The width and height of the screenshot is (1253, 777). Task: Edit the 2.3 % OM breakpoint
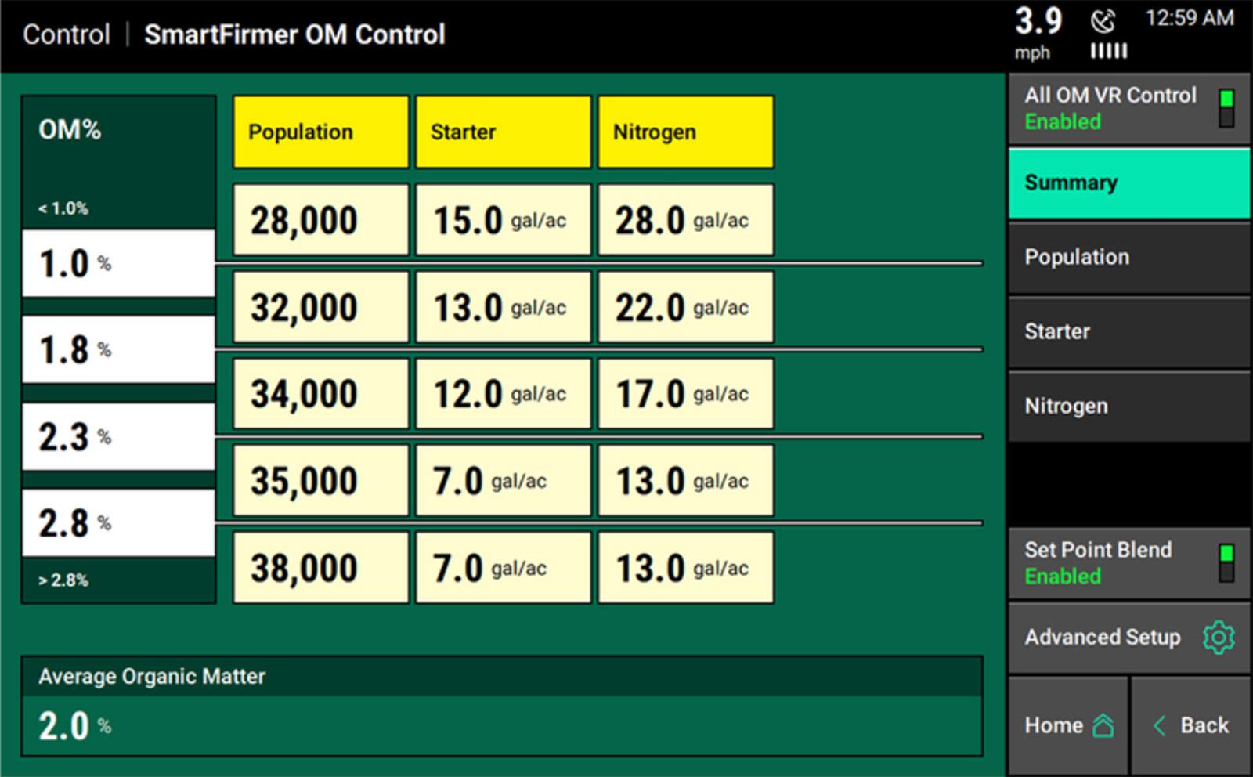click(118, 436)
